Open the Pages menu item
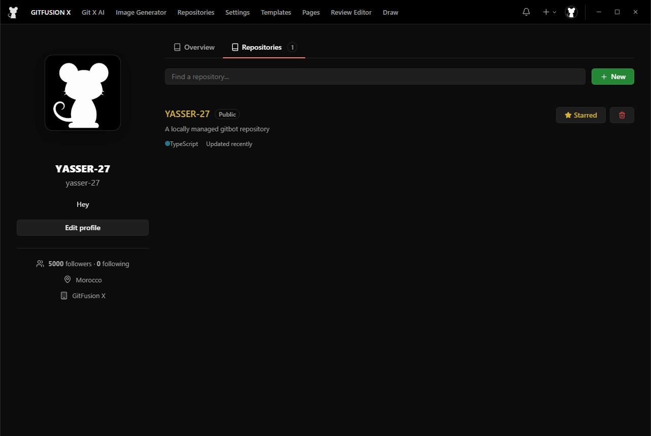This screenshot has width=651, height=436. tap(311, 12)
